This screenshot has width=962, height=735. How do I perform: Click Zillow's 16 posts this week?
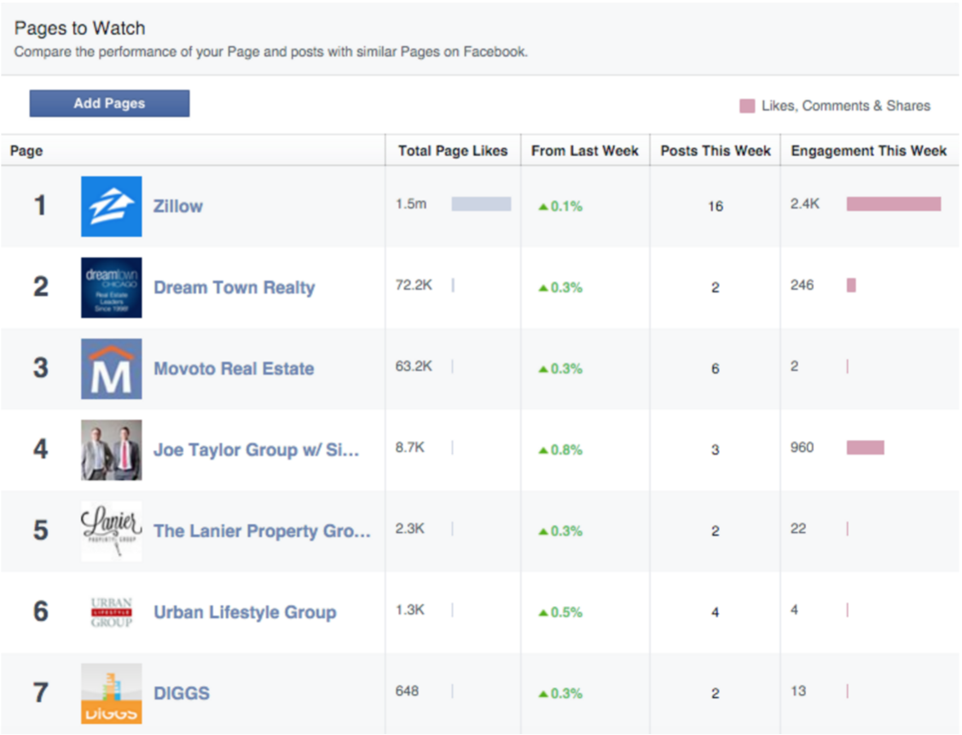coord(716,206)
